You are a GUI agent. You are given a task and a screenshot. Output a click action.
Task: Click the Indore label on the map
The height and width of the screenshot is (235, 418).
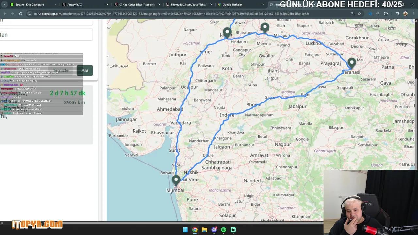tap(227, 115)
